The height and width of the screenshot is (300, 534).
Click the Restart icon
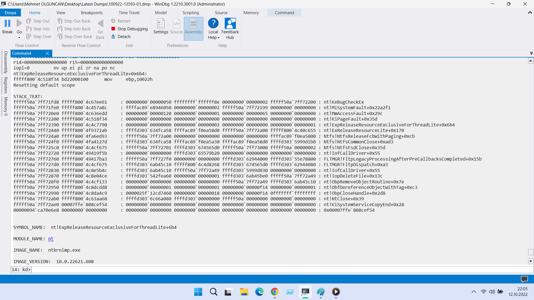click(113, 21)
